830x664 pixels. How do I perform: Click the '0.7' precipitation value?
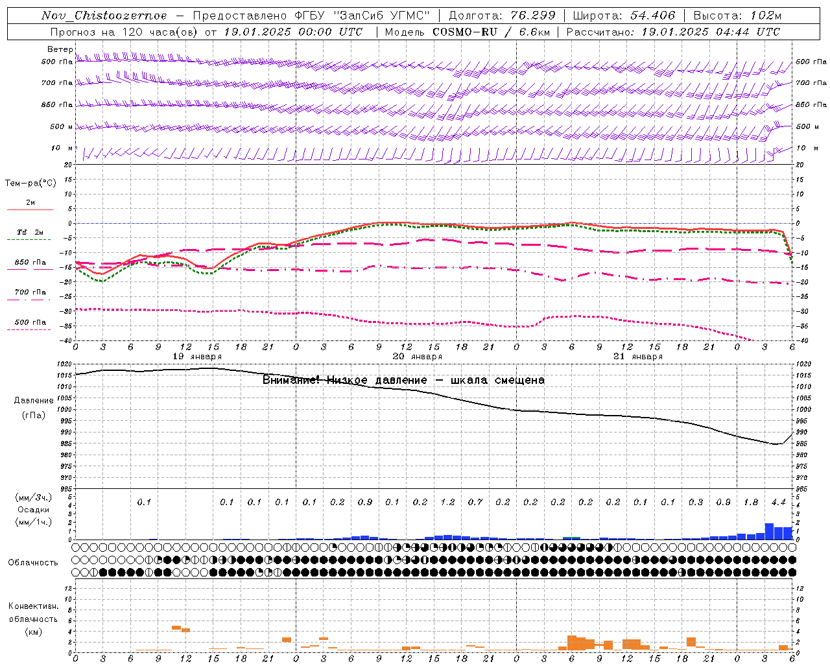coord(475,502)
